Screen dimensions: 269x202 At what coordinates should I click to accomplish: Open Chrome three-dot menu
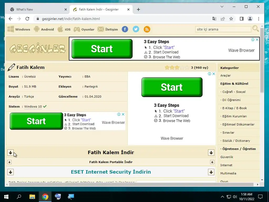pos(258,19)
